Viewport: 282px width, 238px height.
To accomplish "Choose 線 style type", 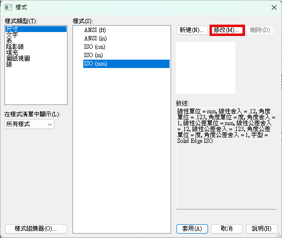I will click(9, 65).
